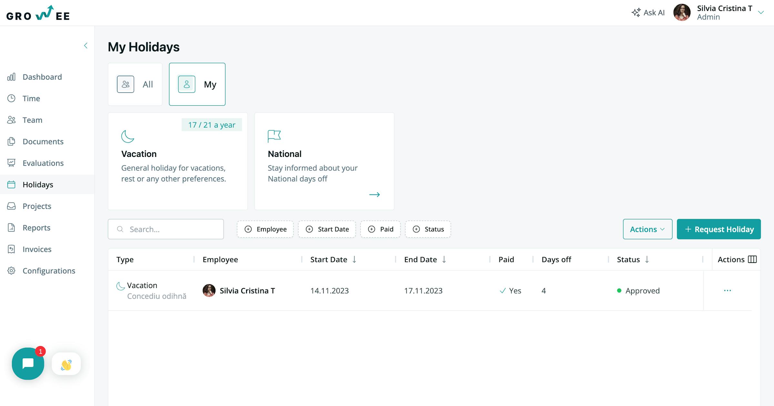Open the chat widget bubble
This screenshot has height=406, width=774.
[x=28, y=363]
